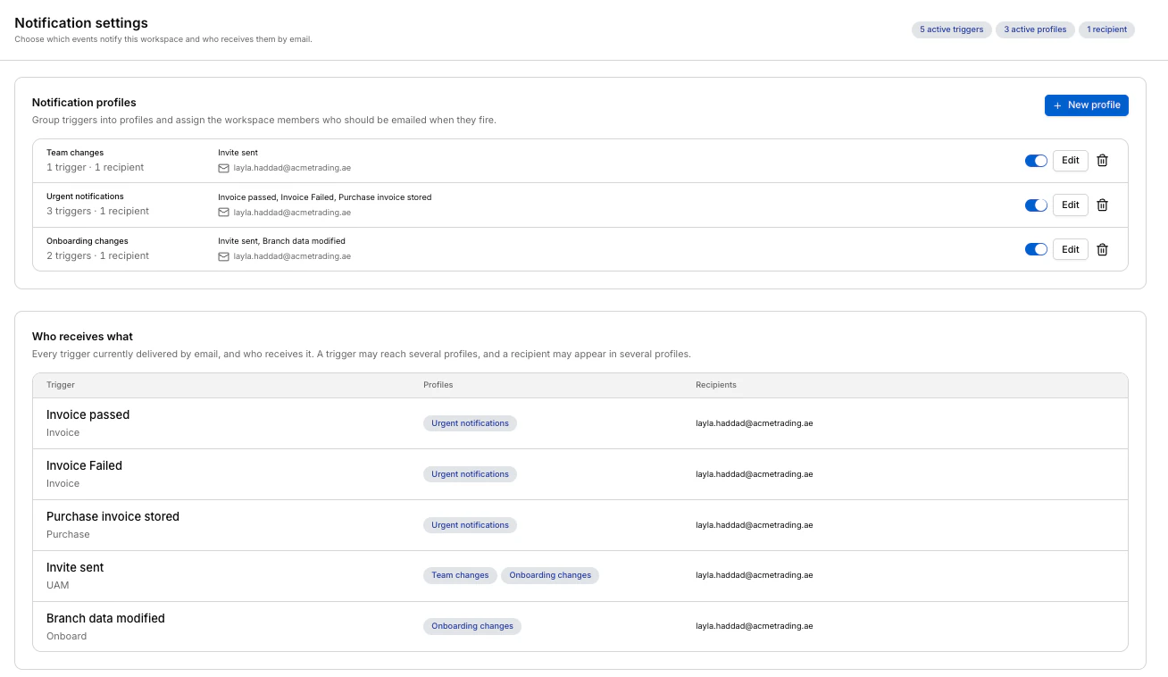Screen dimensions: 1168x677
Task: Edit the Onboarding changes profile
Action: tap(1071, 250)
